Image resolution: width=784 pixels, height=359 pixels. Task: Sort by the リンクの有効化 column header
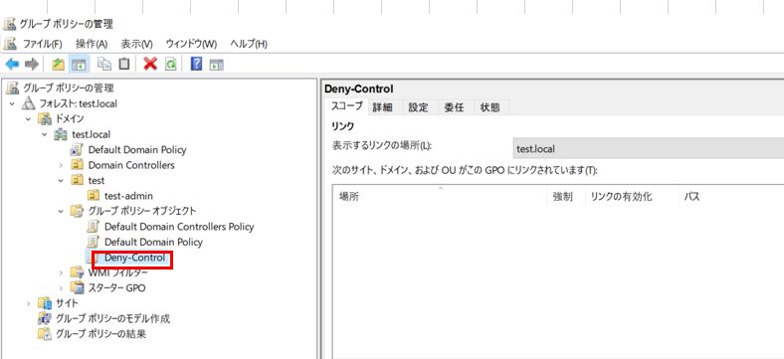(x=632, y=197)
